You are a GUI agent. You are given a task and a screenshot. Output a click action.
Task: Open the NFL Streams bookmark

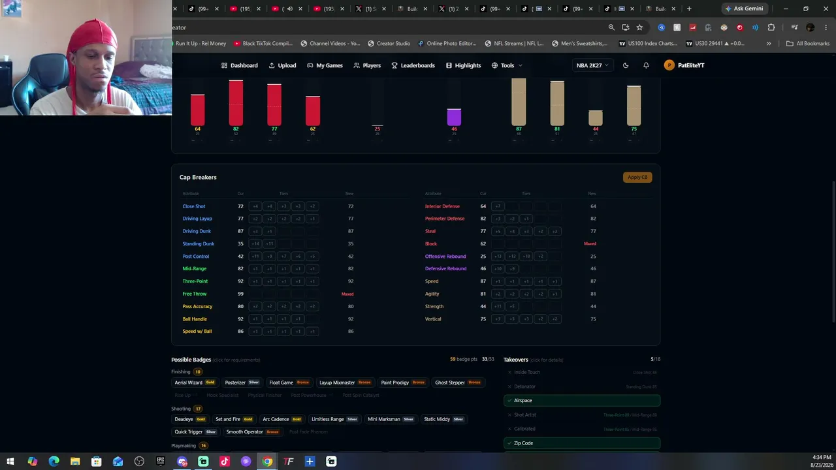(x=514, y=44)
